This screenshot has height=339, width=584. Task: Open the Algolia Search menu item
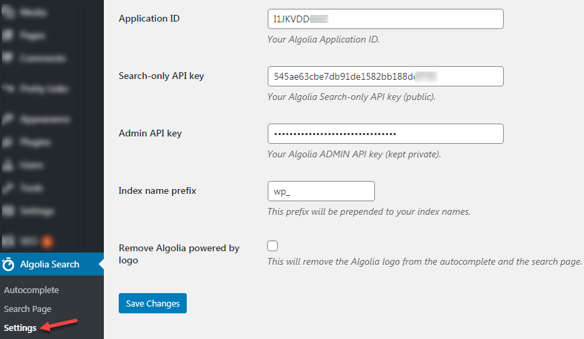(x=50, y=265)
